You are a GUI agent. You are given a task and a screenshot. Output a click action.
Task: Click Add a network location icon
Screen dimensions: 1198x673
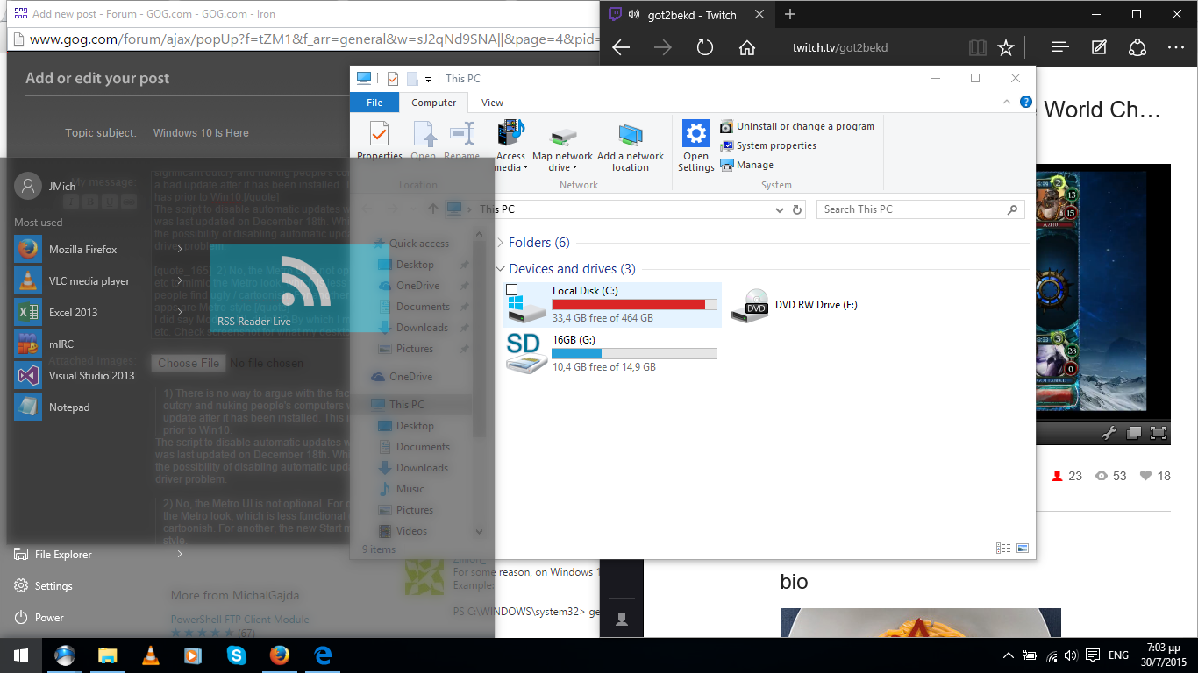click(x=631, y=136)
